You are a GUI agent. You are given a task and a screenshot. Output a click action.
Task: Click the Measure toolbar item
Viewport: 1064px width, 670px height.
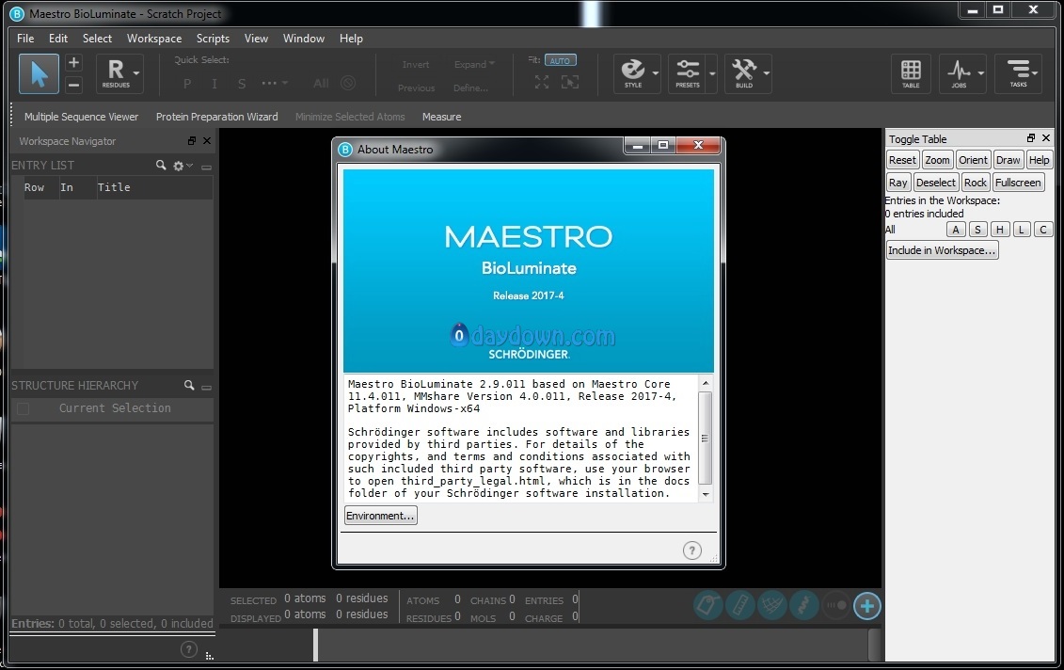[x=442, y=117]
